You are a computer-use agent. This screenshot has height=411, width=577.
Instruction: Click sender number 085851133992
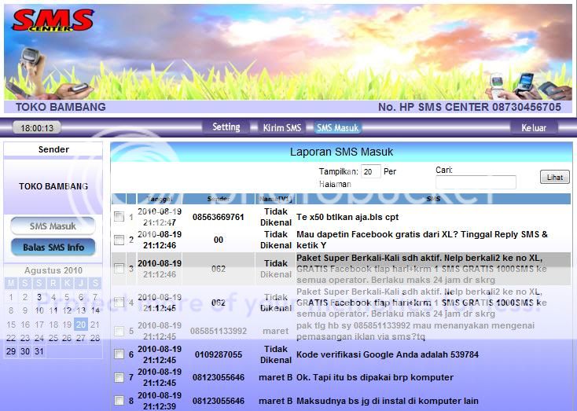(x=219, y=331)
